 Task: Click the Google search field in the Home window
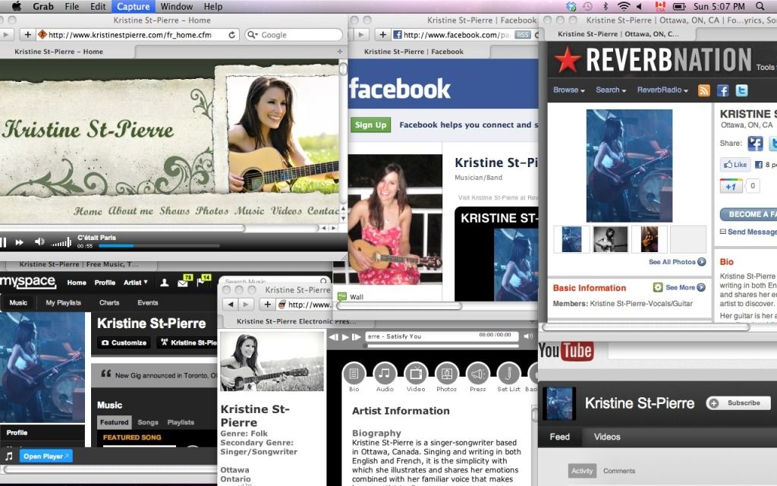[x=294, y=35]
